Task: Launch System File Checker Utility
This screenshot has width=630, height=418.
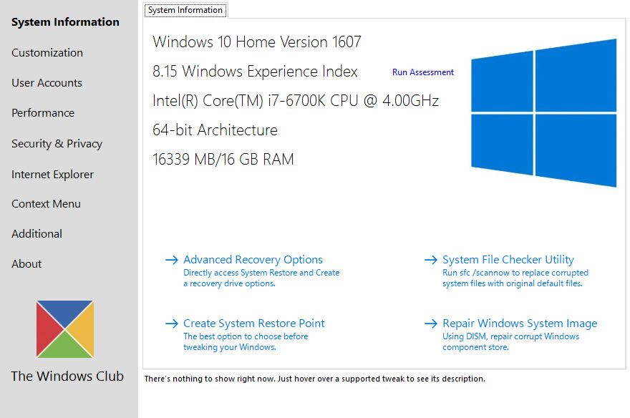Action: coord(508,260)
